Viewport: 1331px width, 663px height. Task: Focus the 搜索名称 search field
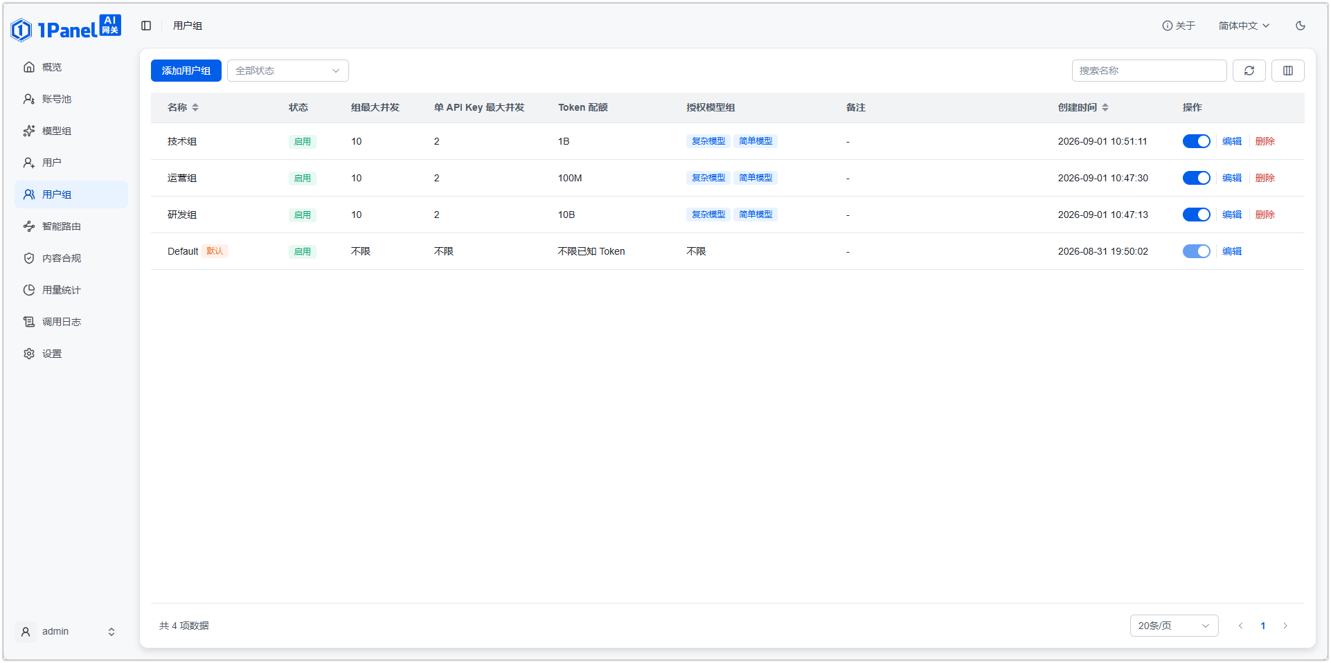pyautogui.click(x=1149, y=71)
